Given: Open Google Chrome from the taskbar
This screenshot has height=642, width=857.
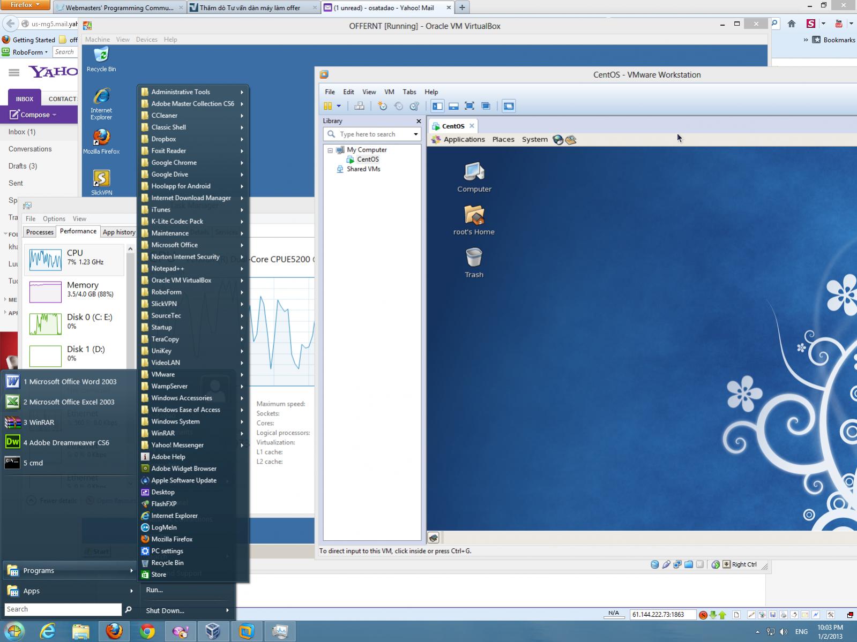Looking at the screenshot, I should tap(147, 631).
